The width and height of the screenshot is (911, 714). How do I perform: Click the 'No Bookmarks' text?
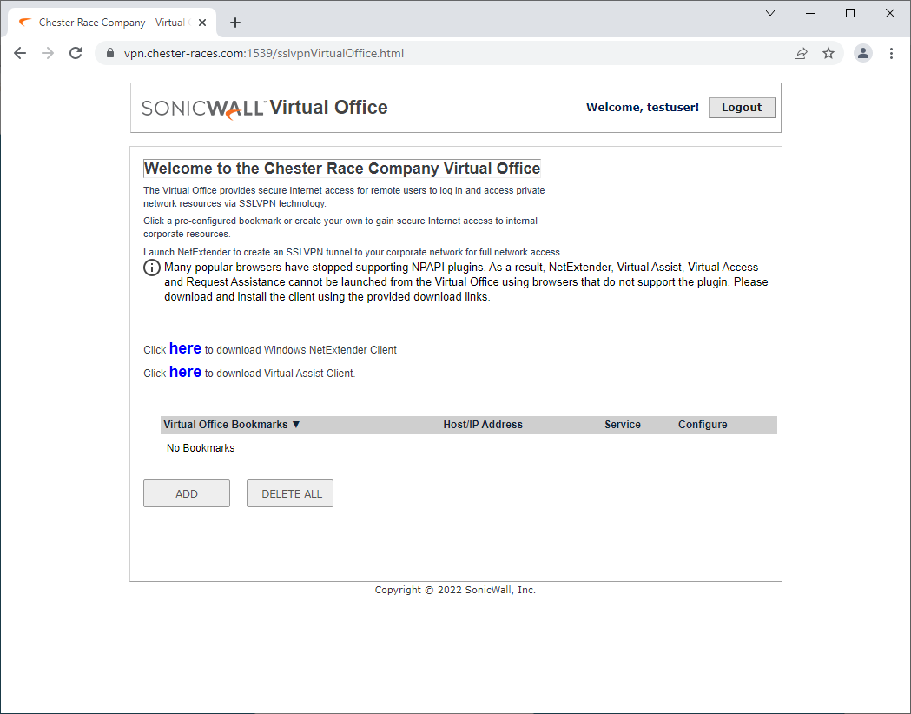coord(201,448)
